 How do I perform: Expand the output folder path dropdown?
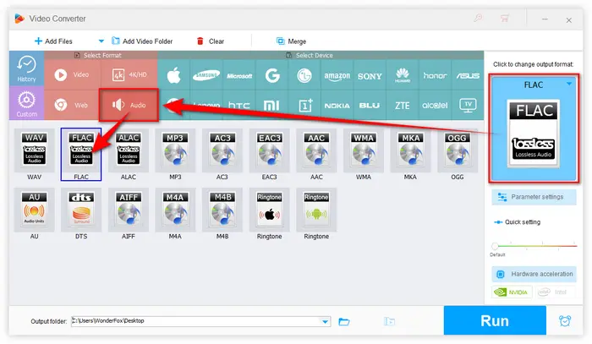pyautogui.click(x=325, y=321)
